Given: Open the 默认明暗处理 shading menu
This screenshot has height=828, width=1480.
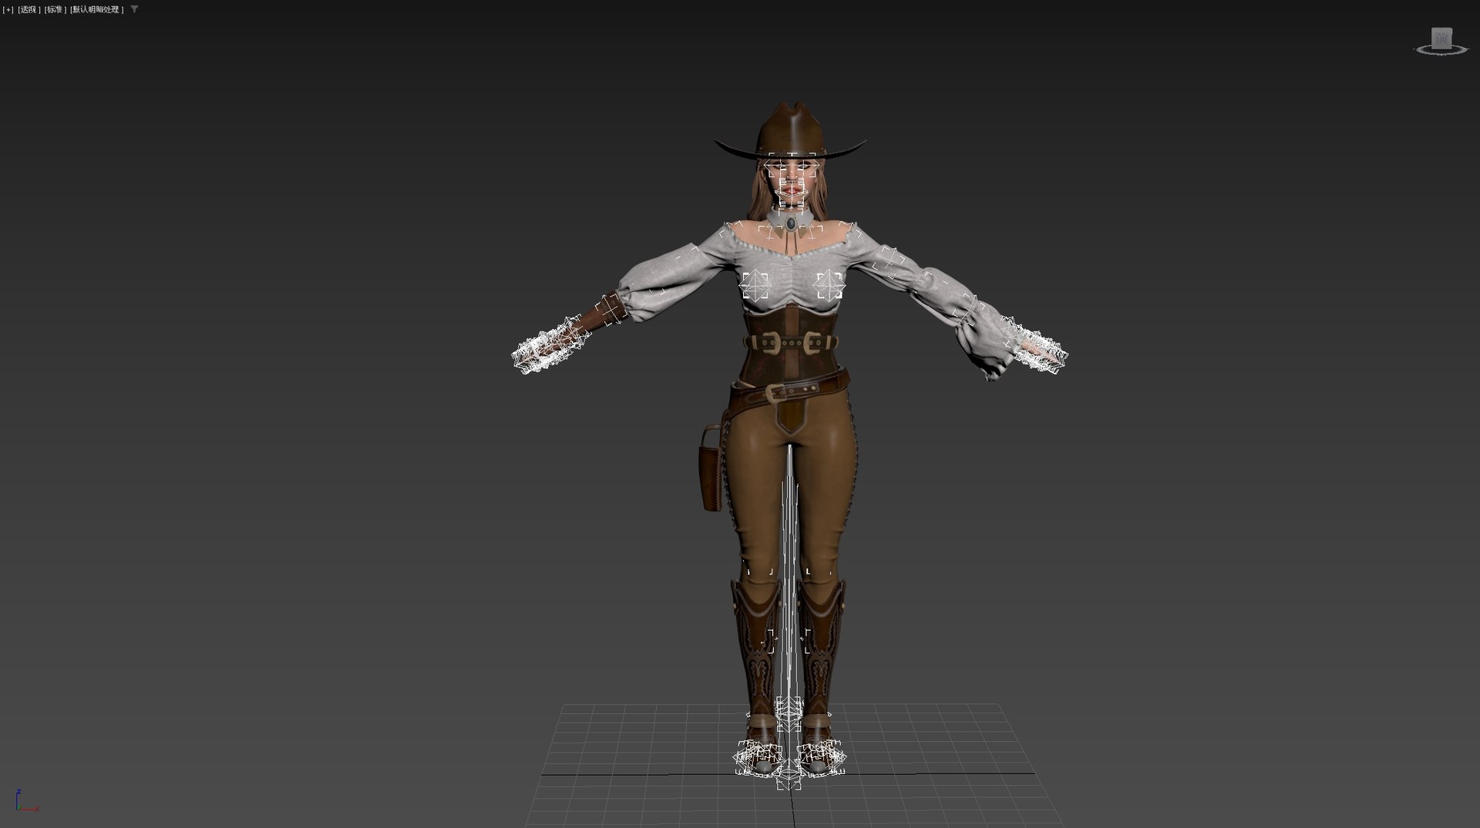Looking at the screenshot, I should (96, 9).
